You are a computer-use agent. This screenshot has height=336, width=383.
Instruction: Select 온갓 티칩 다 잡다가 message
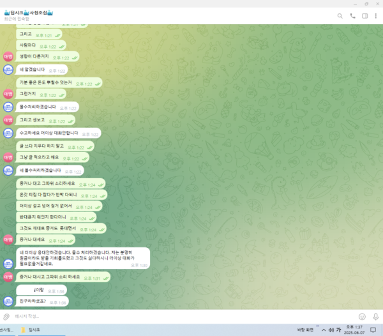click(x=62, y=195)
